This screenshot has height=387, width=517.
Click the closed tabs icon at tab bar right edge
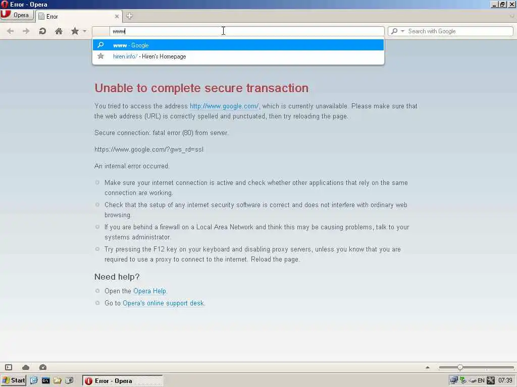pyautogui.click(x=512, y=16)
